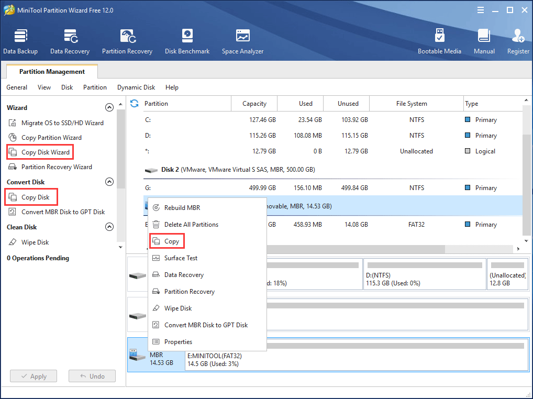Open the Data Backup tool

pos(20,42)
